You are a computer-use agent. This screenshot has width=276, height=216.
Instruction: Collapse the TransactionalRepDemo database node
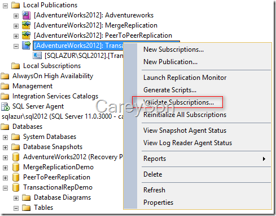(5, 188)
